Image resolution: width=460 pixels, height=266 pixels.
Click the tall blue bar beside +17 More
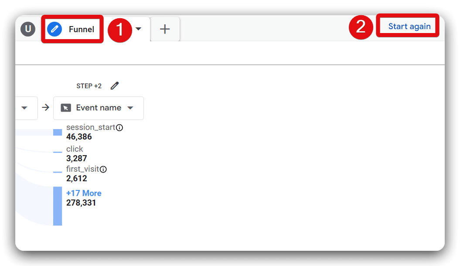(x=58, y=206)
